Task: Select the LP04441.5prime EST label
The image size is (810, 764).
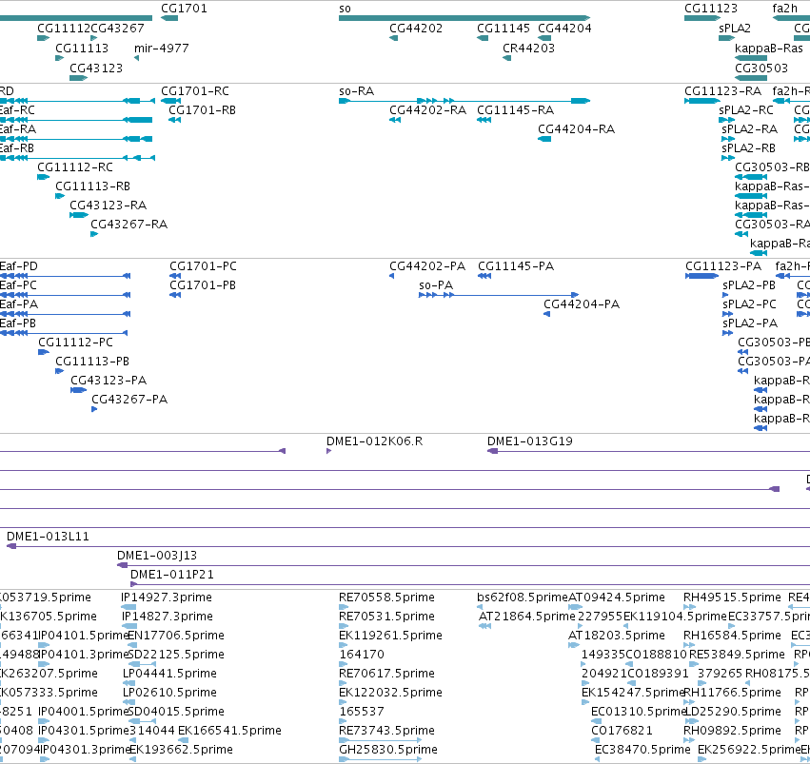Action: 169,675
